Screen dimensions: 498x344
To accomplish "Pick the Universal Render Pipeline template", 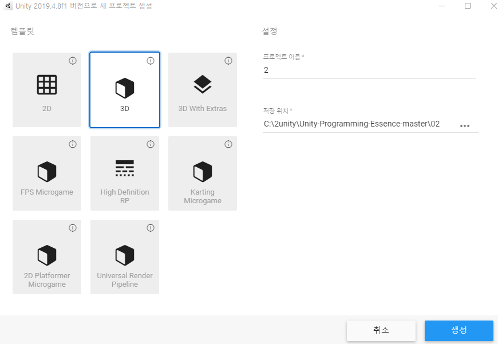I will click(x=125, y=257).
